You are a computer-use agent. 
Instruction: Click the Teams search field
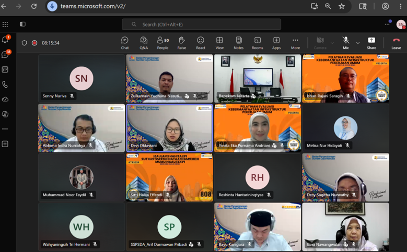[202, 25]
